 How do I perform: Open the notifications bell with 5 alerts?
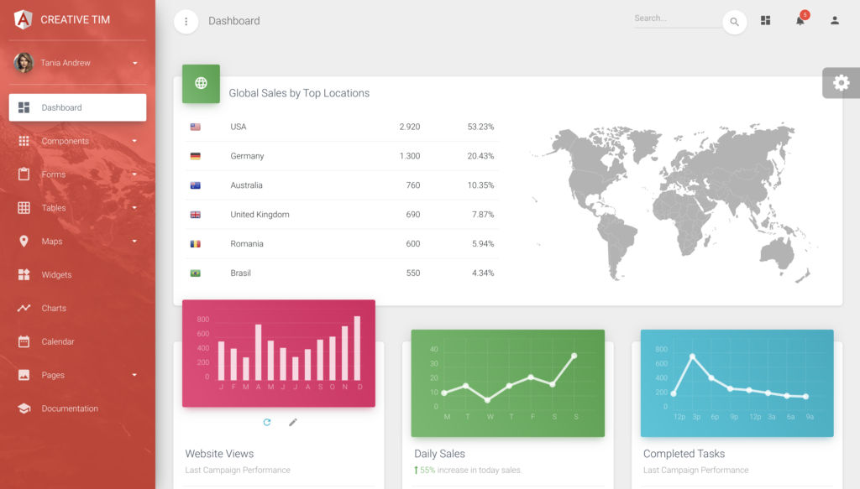click(x=800, y=20)
